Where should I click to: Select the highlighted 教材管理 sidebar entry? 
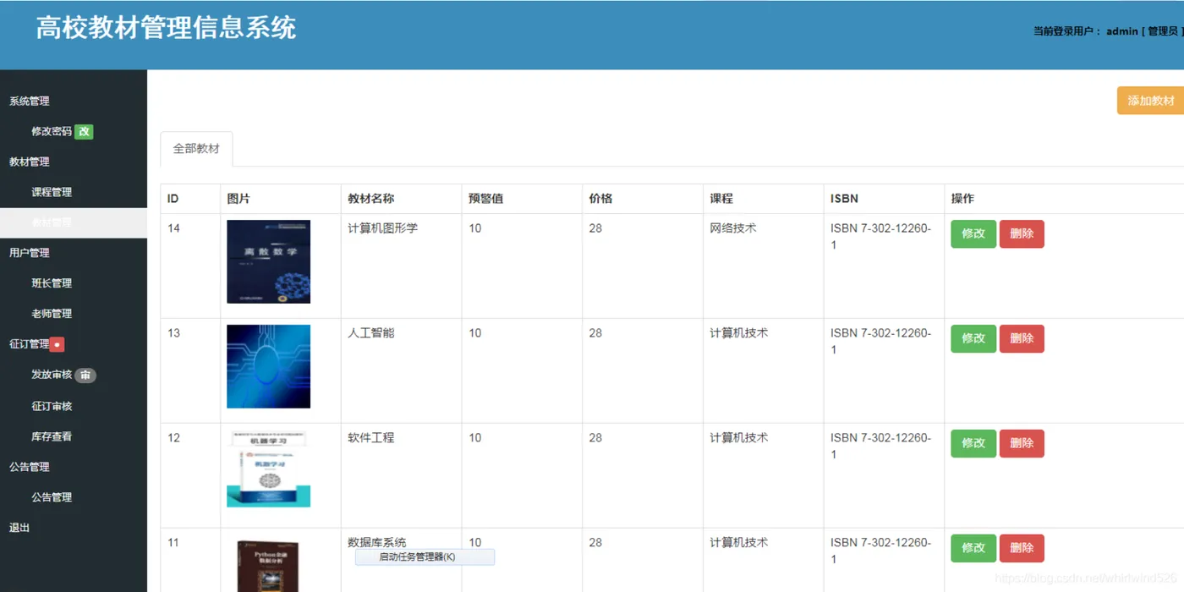[x=74, y=222]
